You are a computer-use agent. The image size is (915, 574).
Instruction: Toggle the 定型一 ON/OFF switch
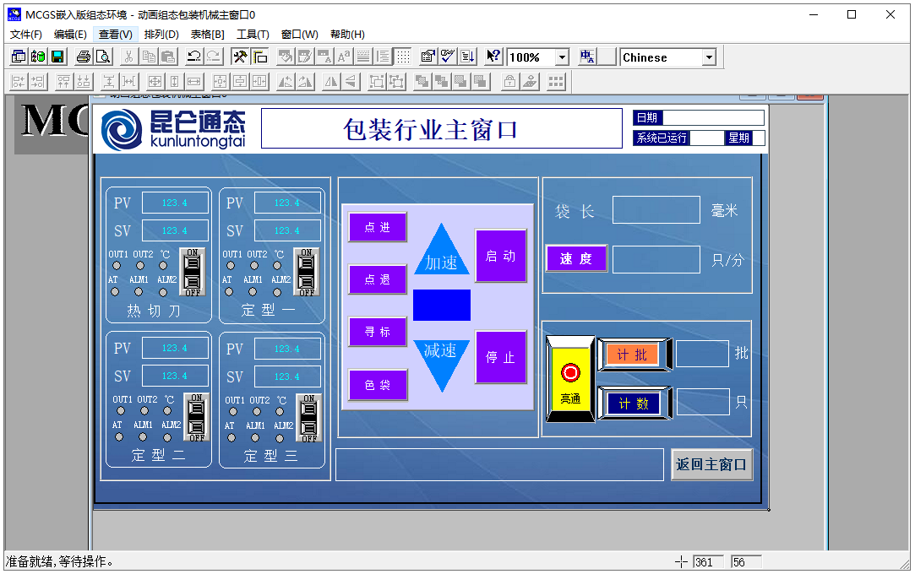coord(307,272)
